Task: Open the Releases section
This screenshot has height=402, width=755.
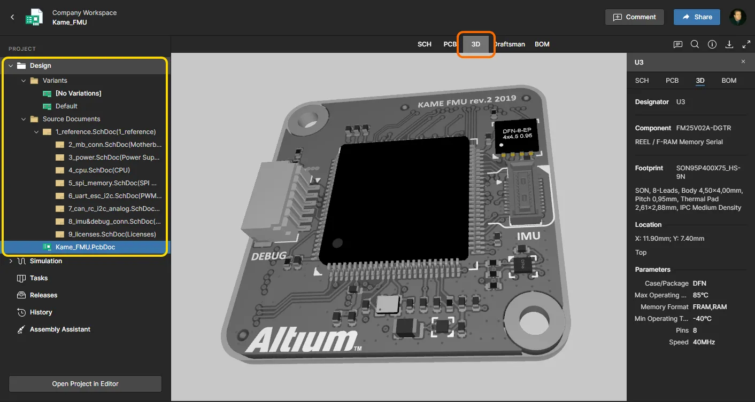Action: tap(43, 295)
